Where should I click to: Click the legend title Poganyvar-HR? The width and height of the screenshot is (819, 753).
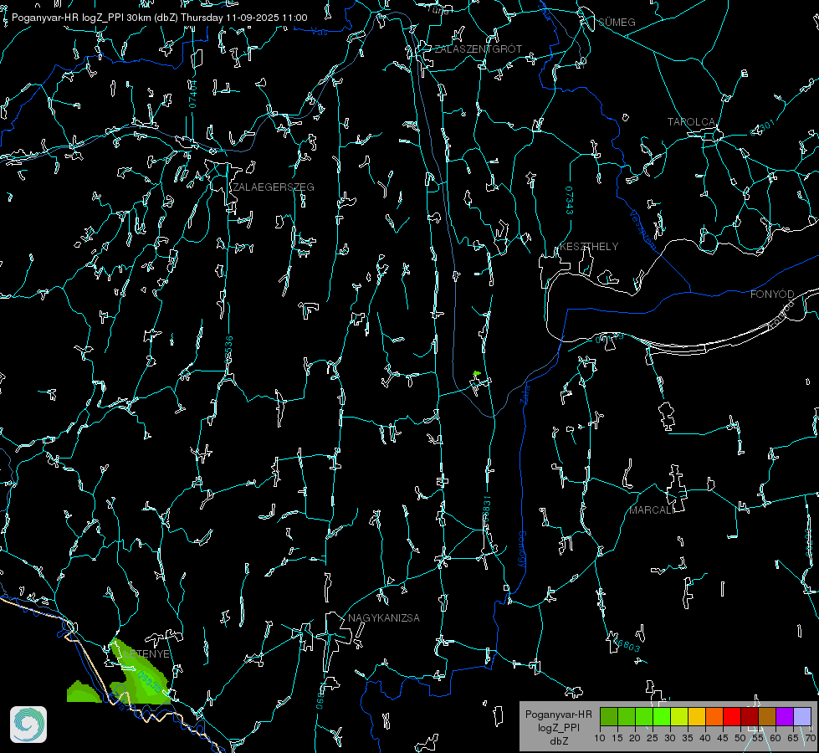[558, 714]
